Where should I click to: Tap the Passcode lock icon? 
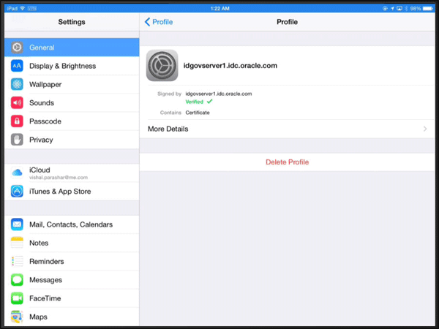click(17, 121)
